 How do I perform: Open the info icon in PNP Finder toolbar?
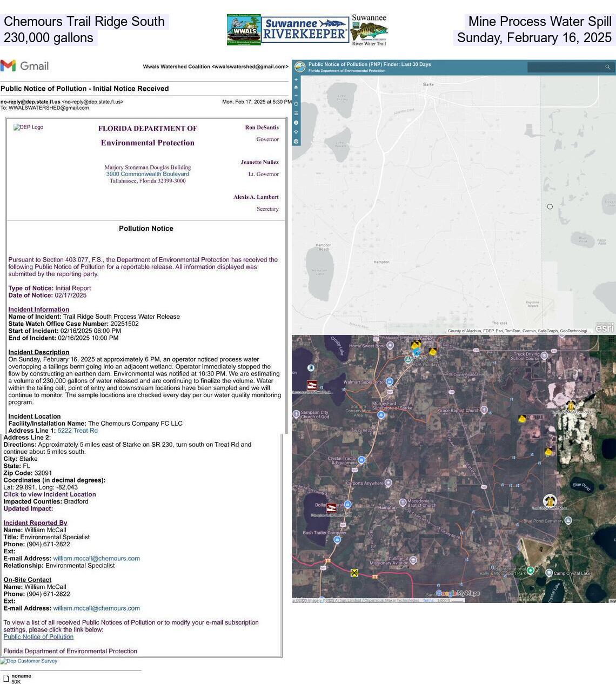tap(296, 123)
